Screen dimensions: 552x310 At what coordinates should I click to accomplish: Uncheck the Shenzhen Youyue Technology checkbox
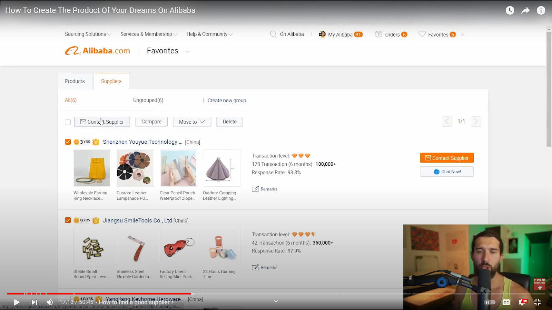click(x=68, y=142)
